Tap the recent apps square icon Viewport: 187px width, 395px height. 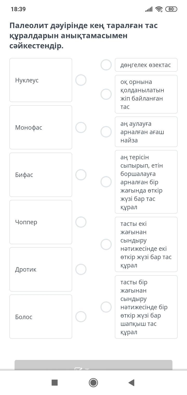coord(55,383)
